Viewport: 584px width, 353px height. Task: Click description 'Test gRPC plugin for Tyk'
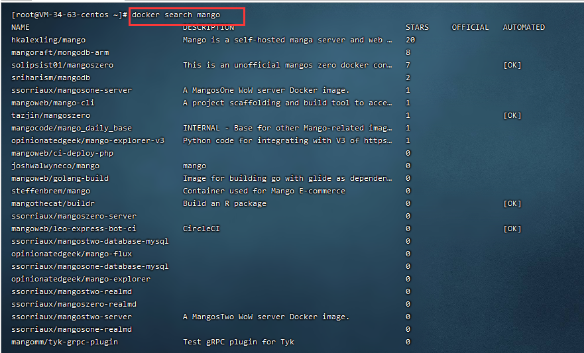pos(239,342)
